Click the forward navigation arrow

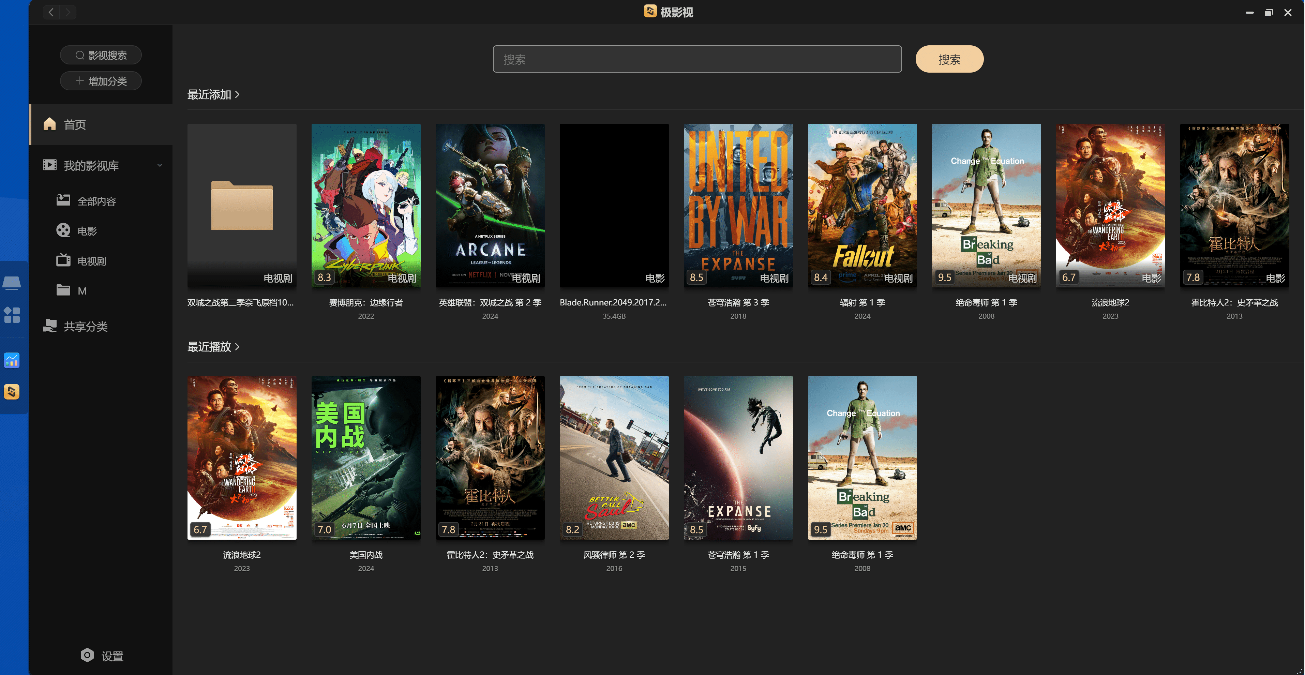[68, 12]
